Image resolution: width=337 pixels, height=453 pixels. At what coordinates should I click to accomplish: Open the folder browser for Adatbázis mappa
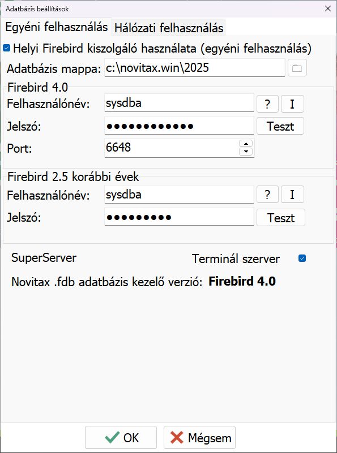[x=297, y=68]
